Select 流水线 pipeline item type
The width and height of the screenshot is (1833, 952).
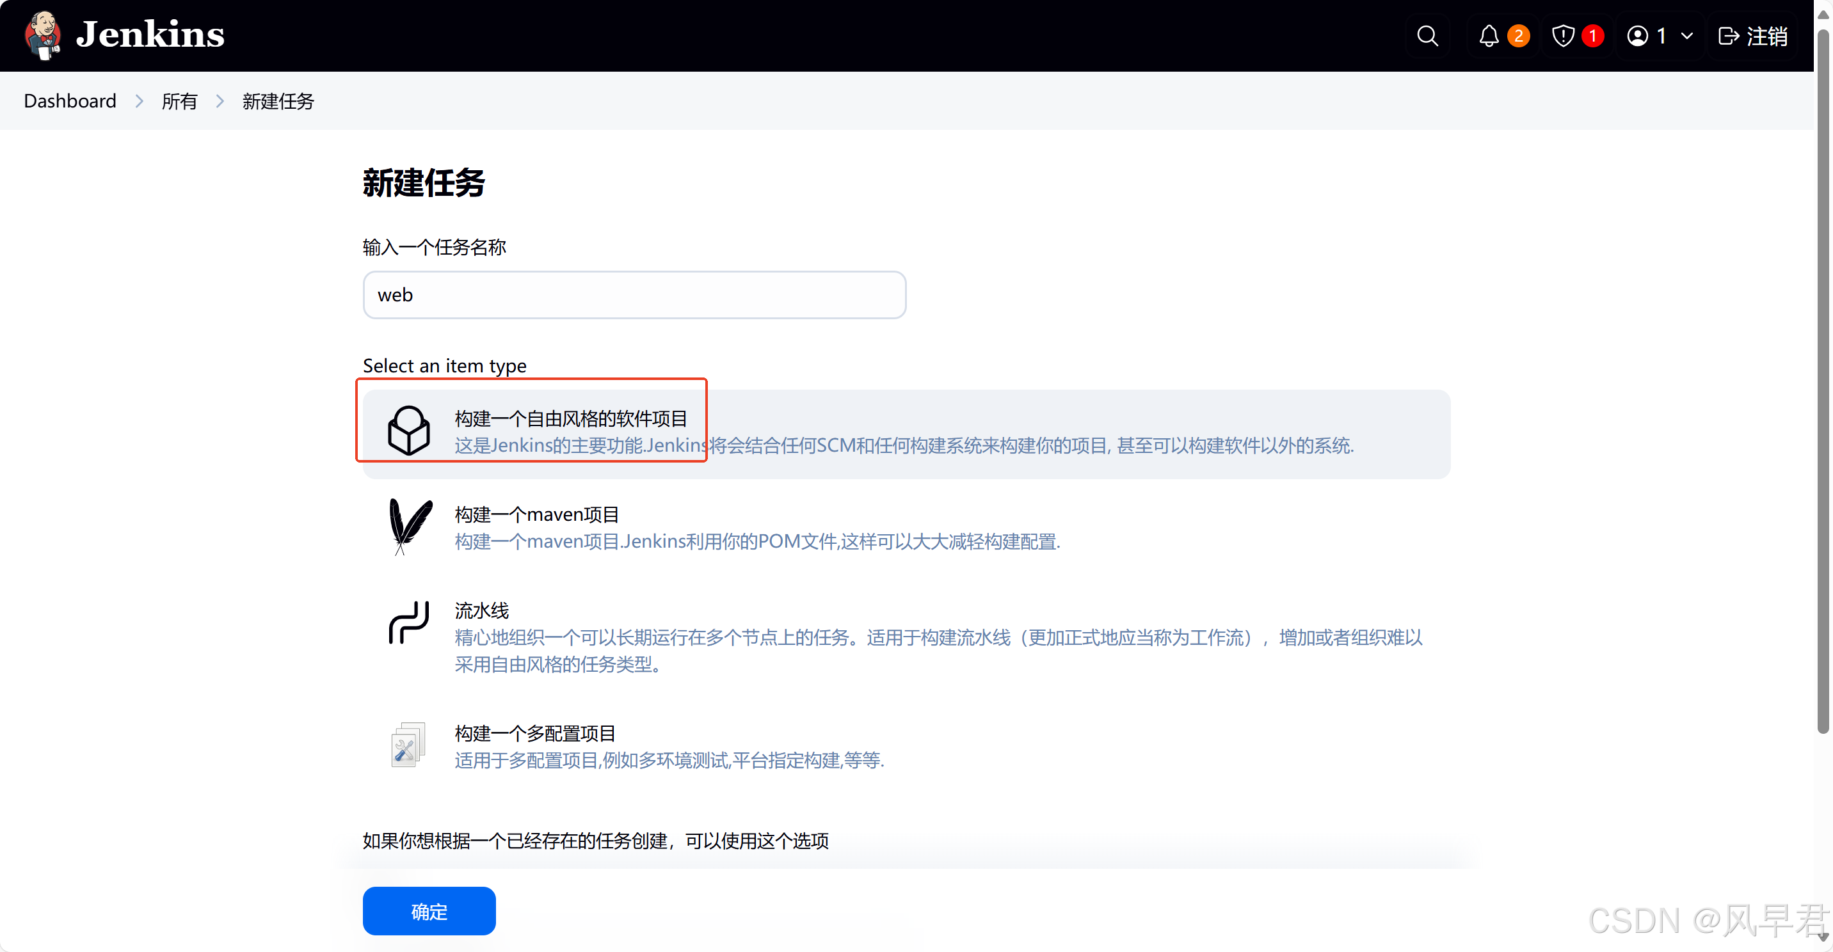(482, 610)
